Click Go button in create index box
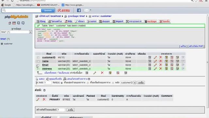This screenshot has width=209, height=118. tap(71, 110)
